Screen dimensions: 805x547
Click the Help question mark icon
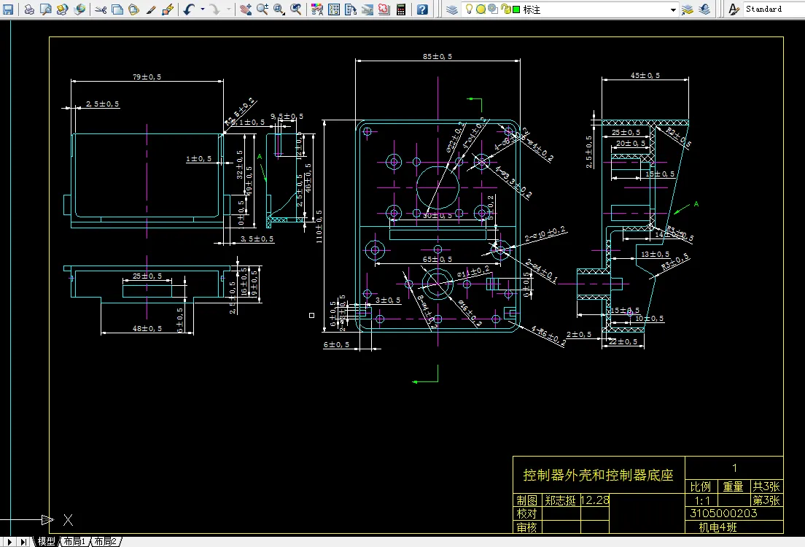coord(422,9)
